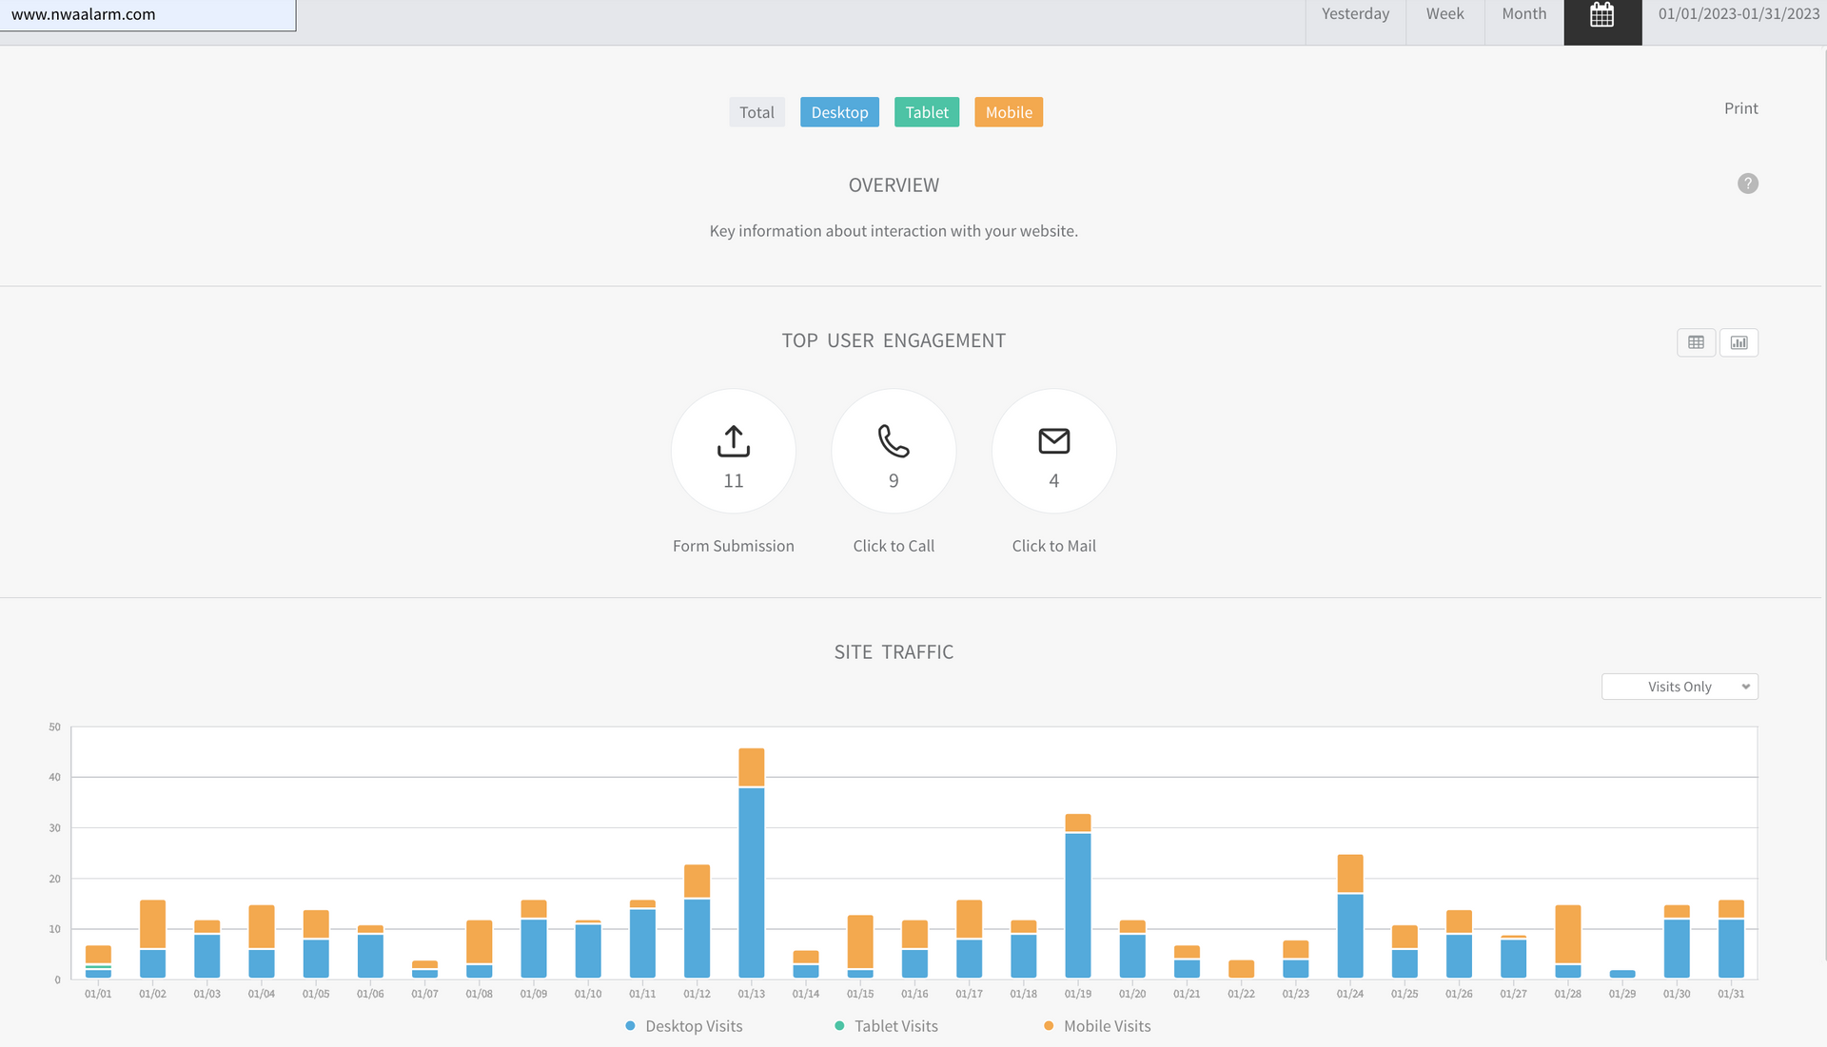This screenshot has width=1827, height=1047.
Task: Switch to bar chart view icon
Action: [1739, 342]
